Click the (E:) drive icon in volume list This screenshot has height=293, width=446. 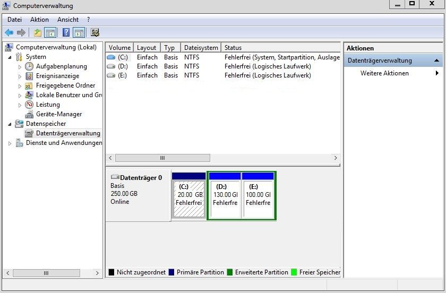coord(111,75)
